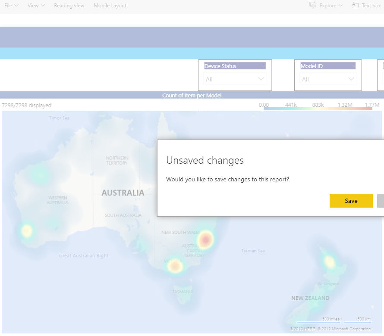
Task: Click the Timor Sea label
Action: [59, 118]
